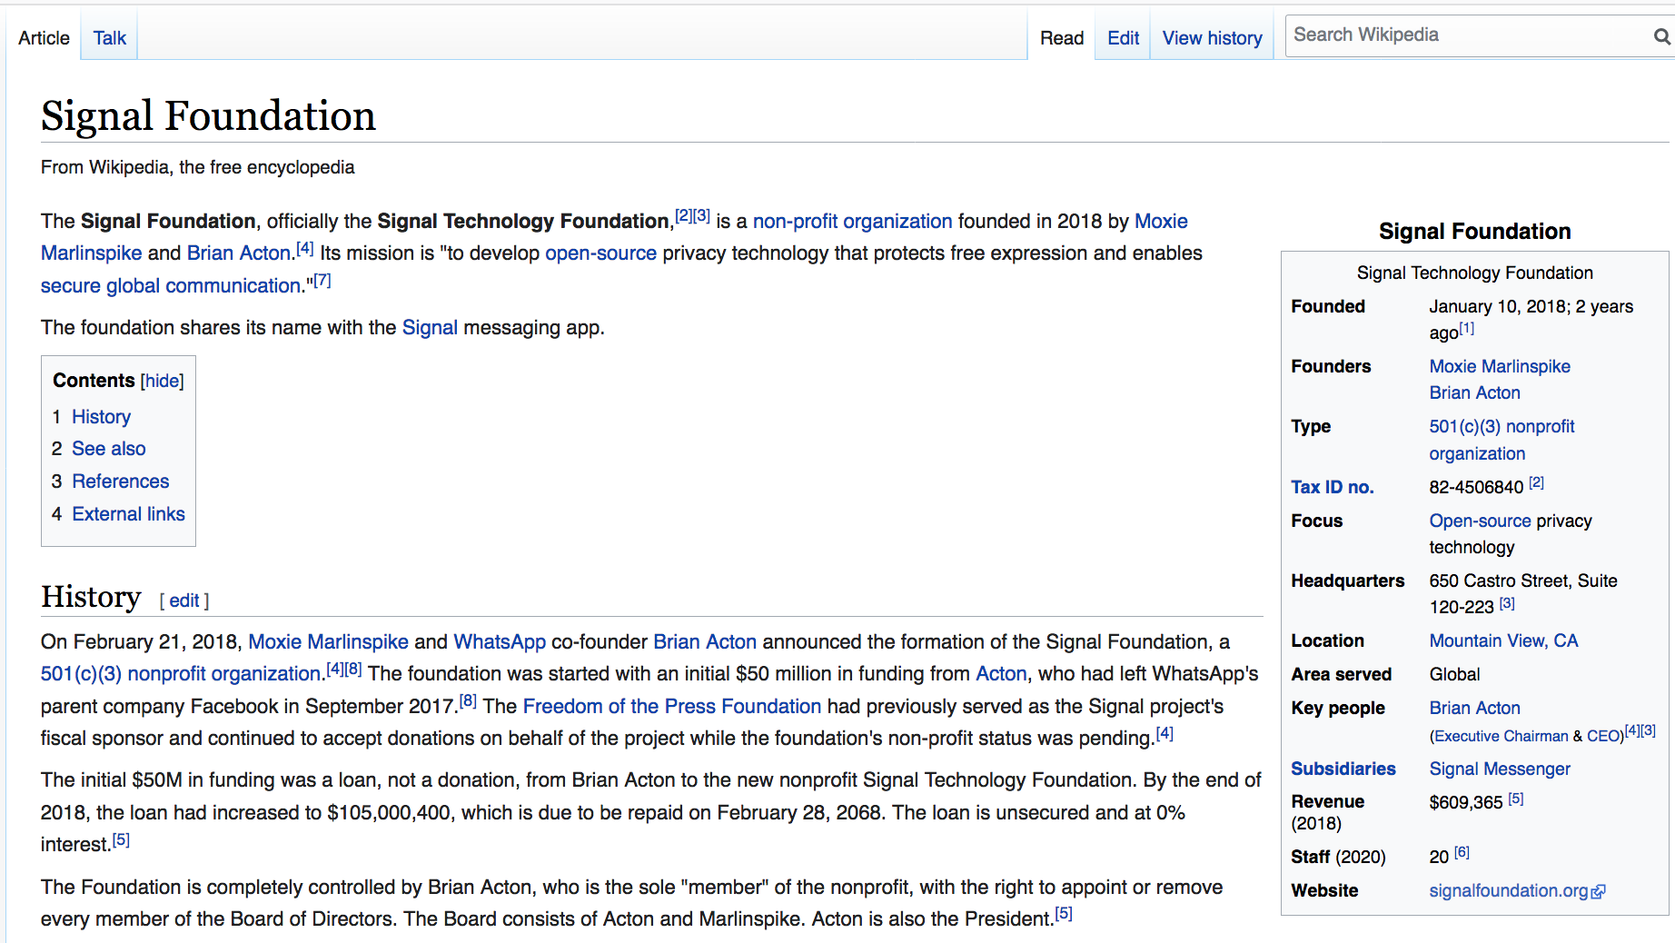Open Moxie Marlinspike in infobox Founders
This screenshot has height=943, width=1675.
1500,367
